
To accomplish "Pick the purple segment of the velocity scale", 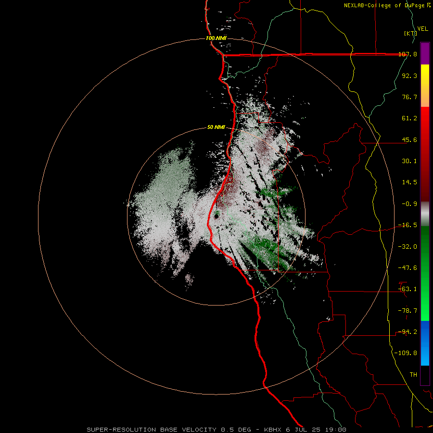I will pyautogui.click(x=425, y=53).
